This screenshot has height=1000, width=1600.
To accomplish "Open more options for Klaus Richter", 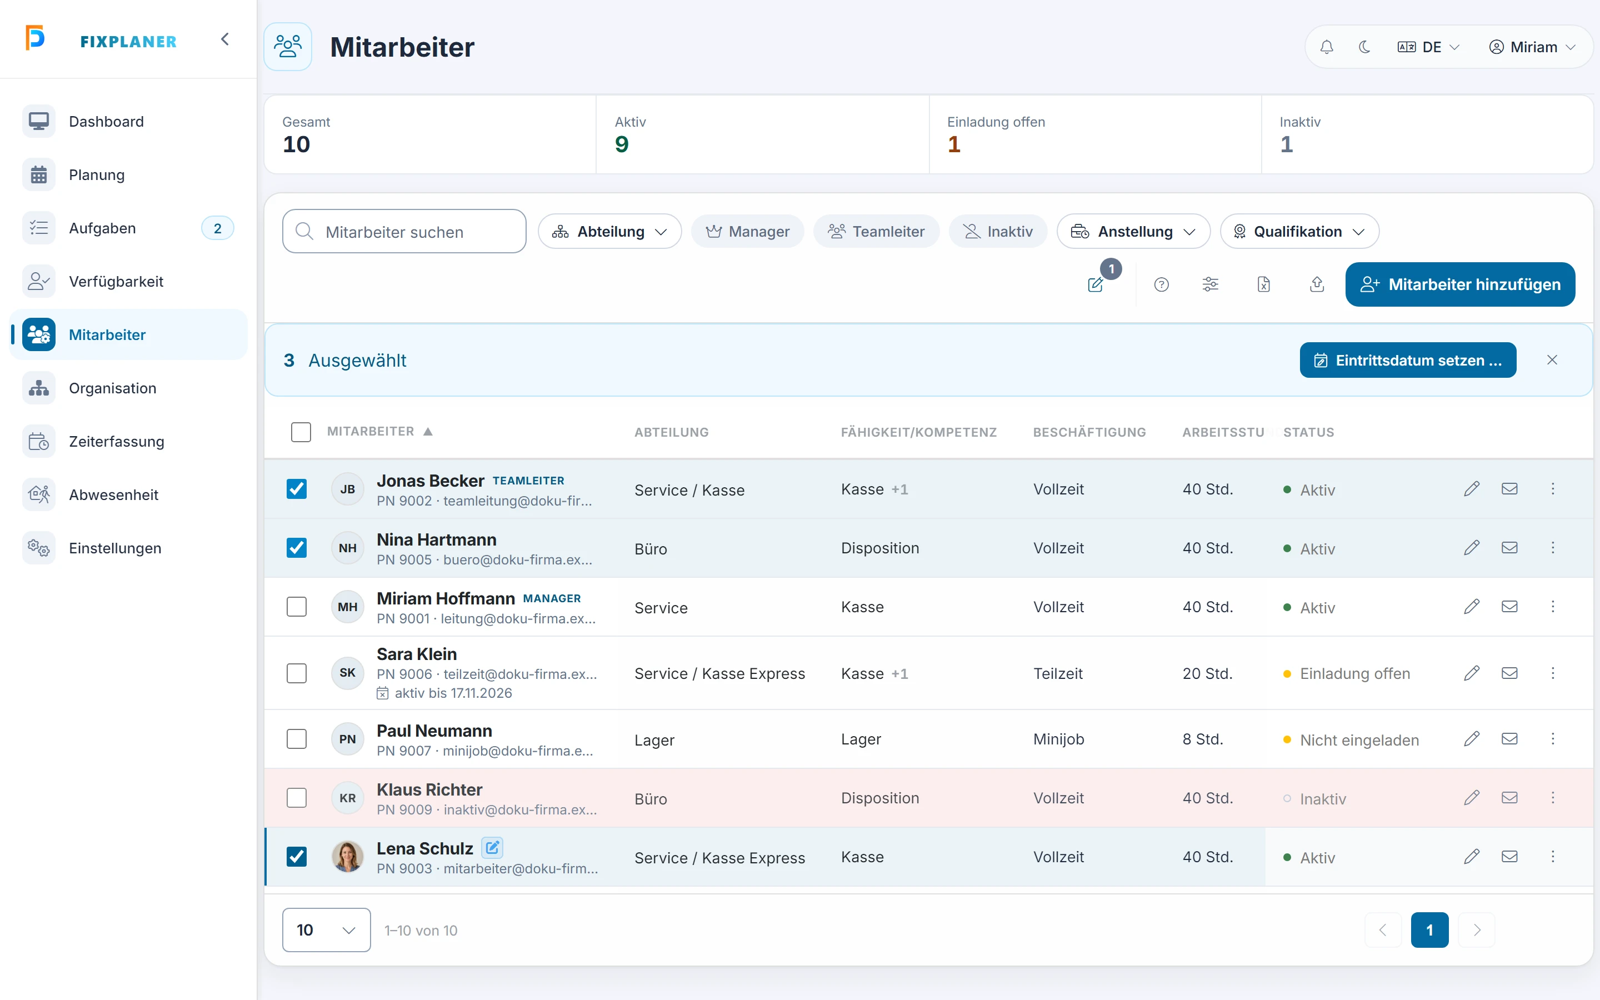I will [x=1553, y=798].
